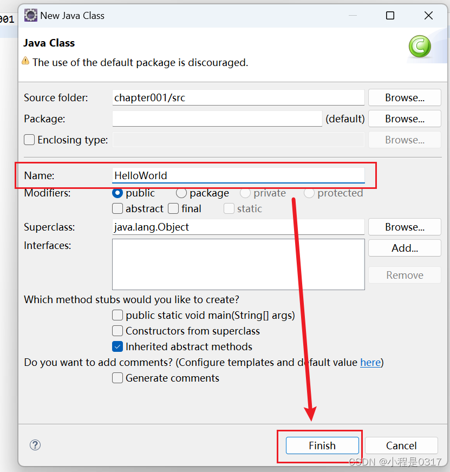
Task: Click the Remove interfaces button
Action: [x=405, y=275]
